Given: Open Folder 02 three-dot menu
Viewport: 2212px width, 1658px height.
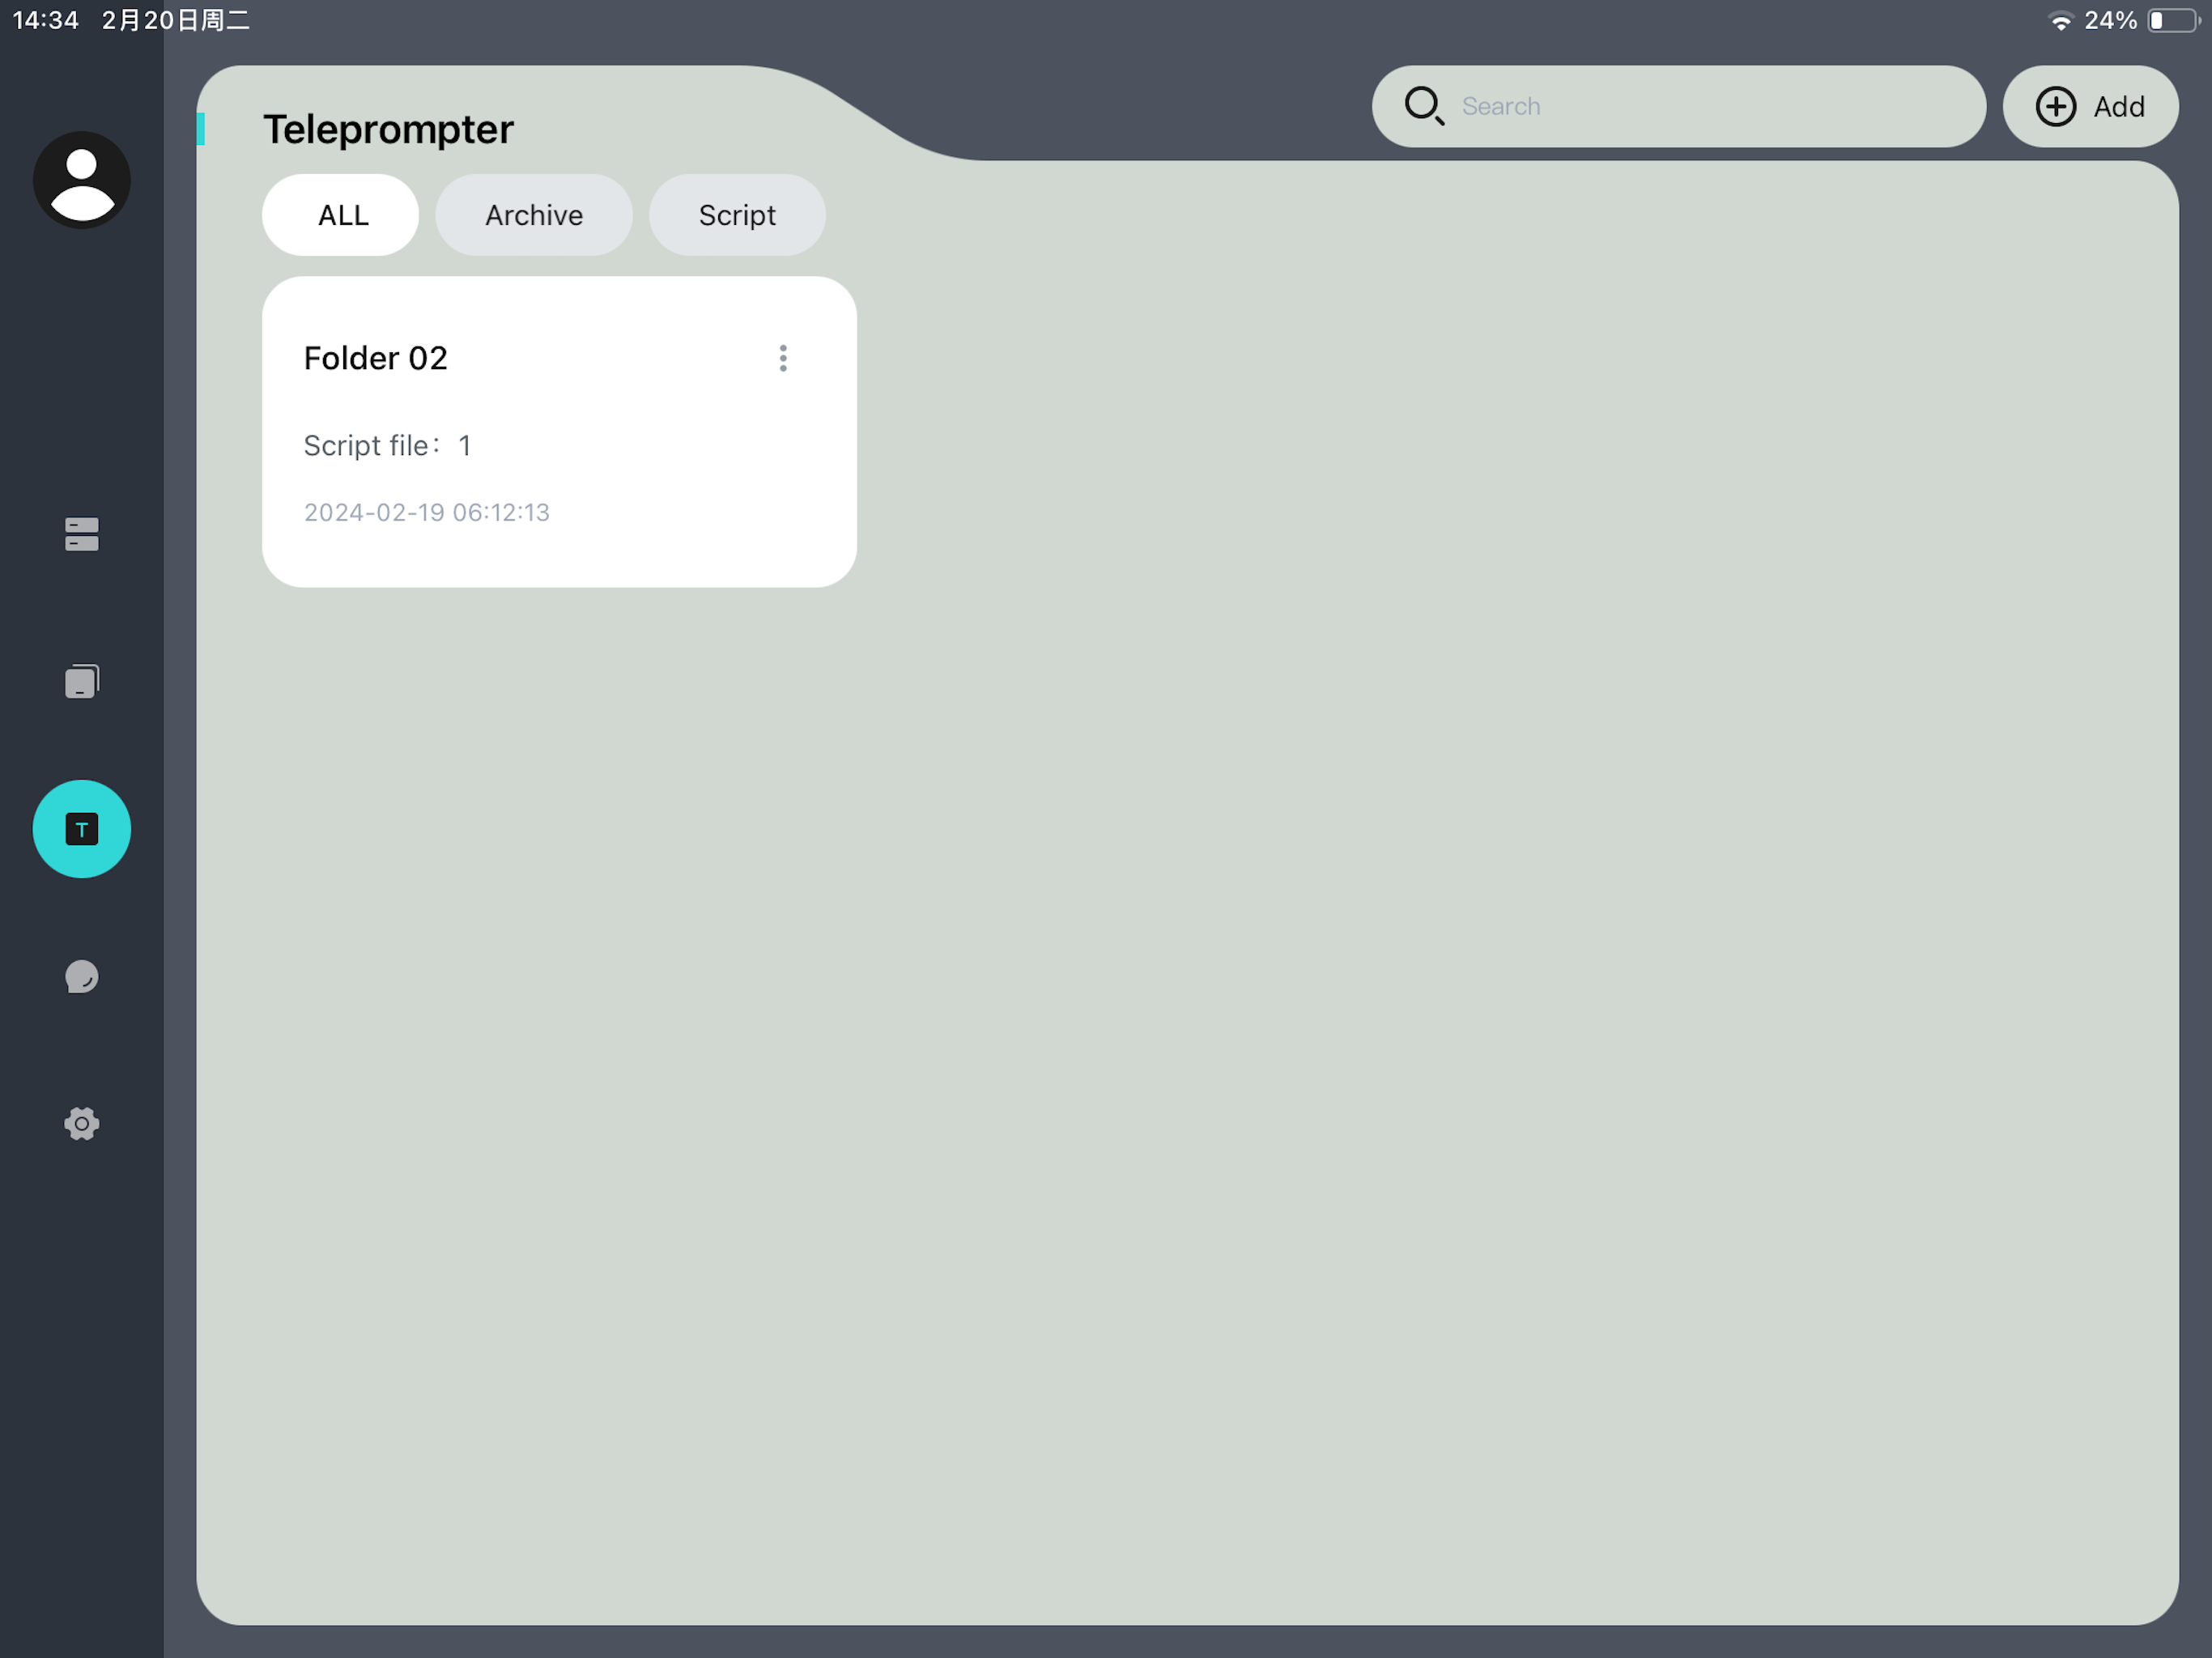Looking at the screenshot, I should (x=783, y=358).
